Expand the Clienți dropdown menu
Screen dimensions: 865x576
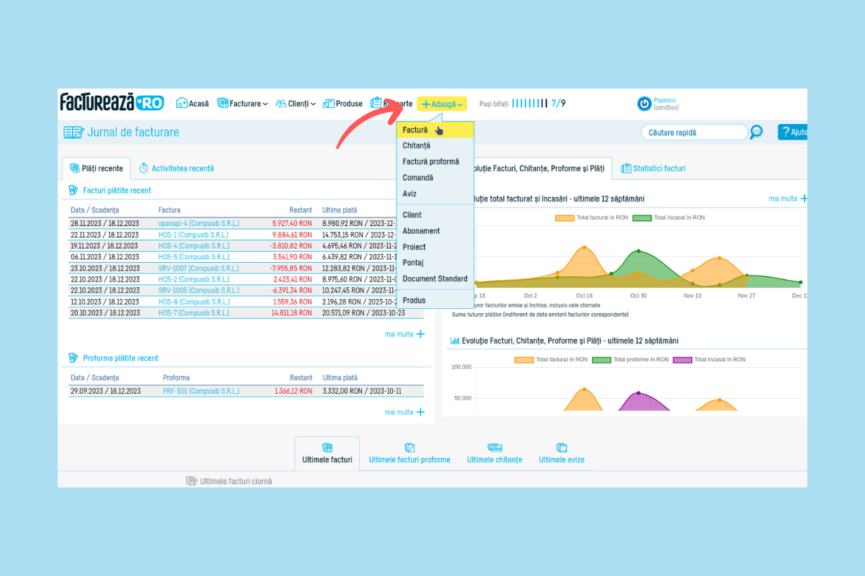click(296, 104)
